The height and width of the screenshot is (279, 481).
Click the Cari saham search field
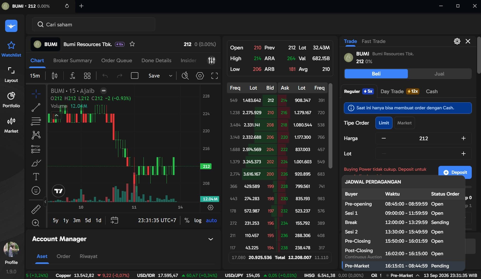tap(94, 24)
